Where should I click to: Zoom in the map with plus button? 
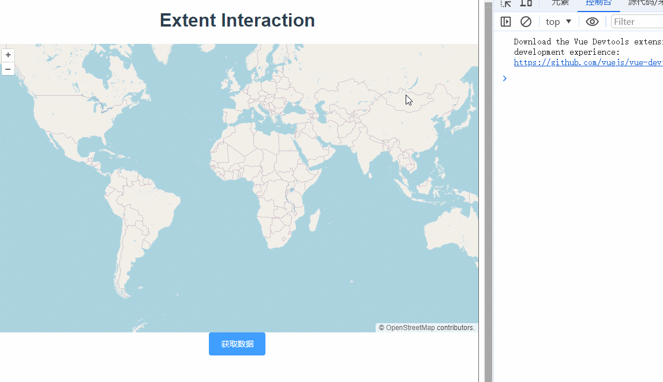coord(8,55)
